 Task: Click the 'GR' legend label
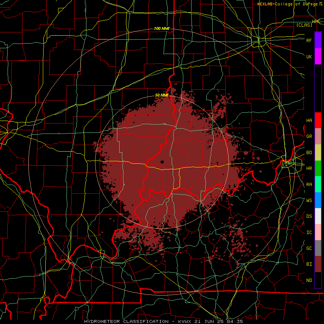pyautogui.click(x=309, y=136)
